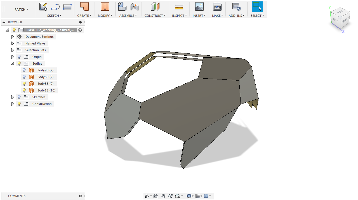
Task: Click the Joint icon in Assemble
Action: (135, 7)
